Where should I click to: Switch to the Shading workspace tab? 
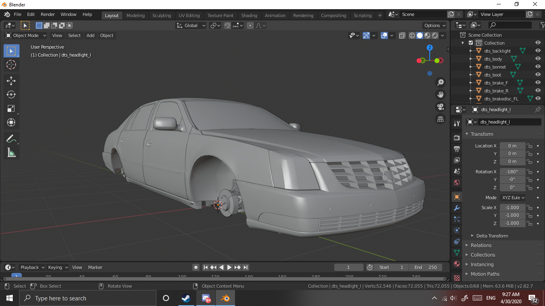(x=249, y=16)
